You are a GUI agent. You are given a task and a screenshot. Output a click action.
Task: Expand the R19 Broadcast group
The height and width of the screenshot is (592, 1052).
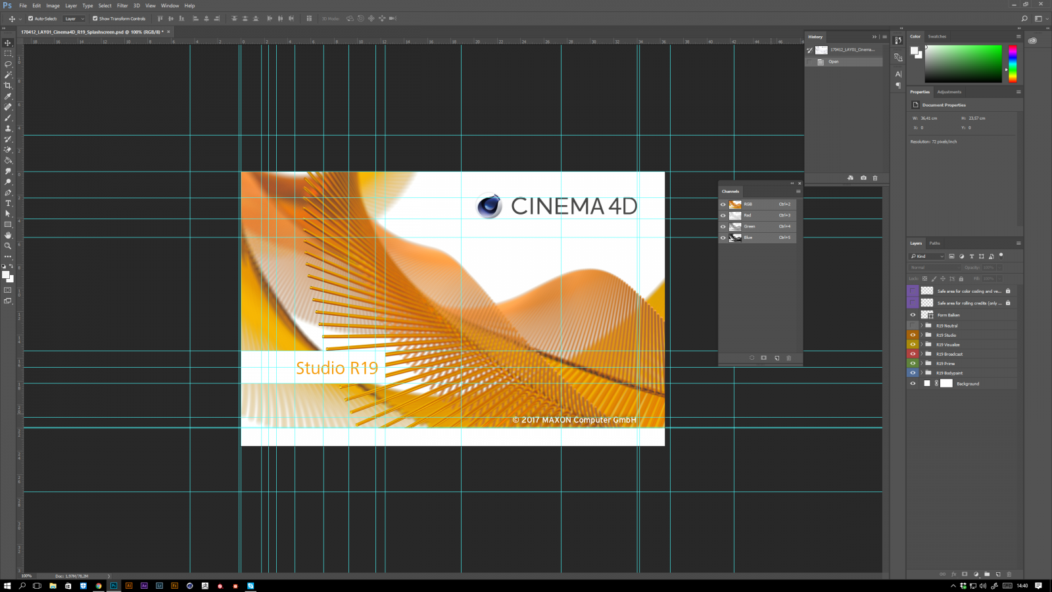(x=921, y=354)
